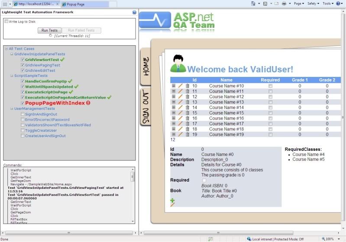346x242 pixels.
Task: Click ExecuteScriptOnPage test link
Action: click(46, 92)
